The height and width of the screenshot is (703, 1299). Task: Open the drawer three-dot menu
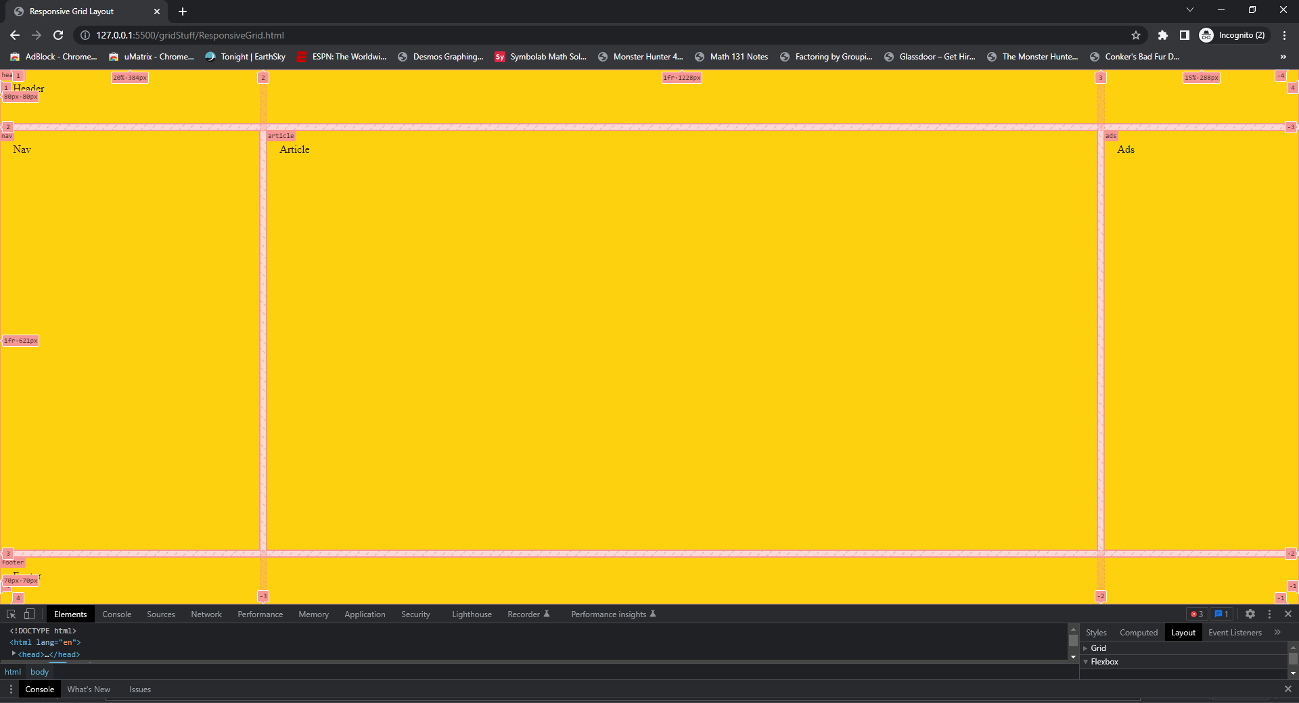(11, 689)
